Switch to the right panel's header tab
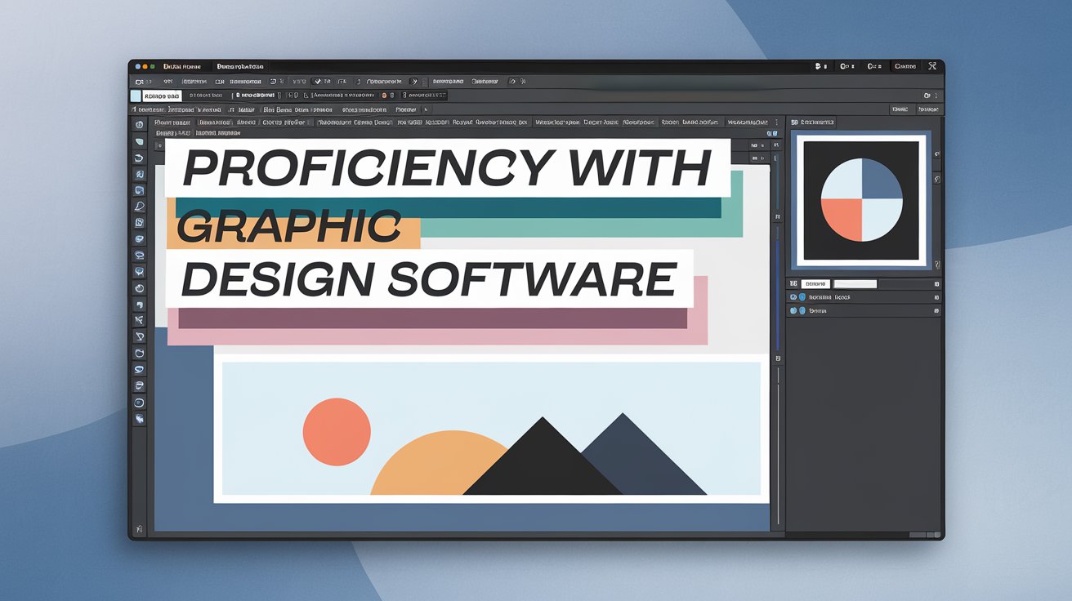Screen dimensions: 1072x601 coord(814,122)
